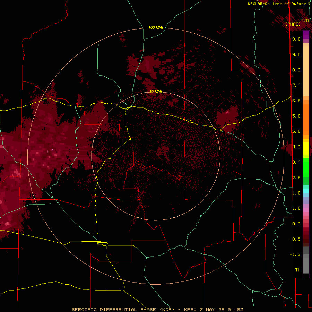Click the purple segment atop the color bar
The height and width of the screenshot is (312, 312).
point(306,35)
